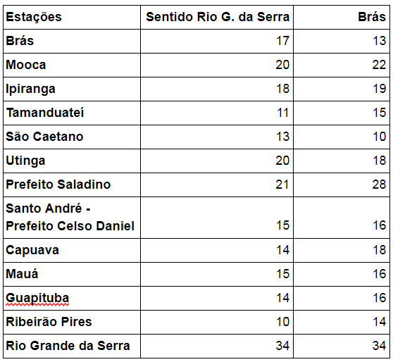The width and height of the screenshot is (393, 362).
Task: Click value 11 in the Tamanduateí row
Action: [282, 113]
